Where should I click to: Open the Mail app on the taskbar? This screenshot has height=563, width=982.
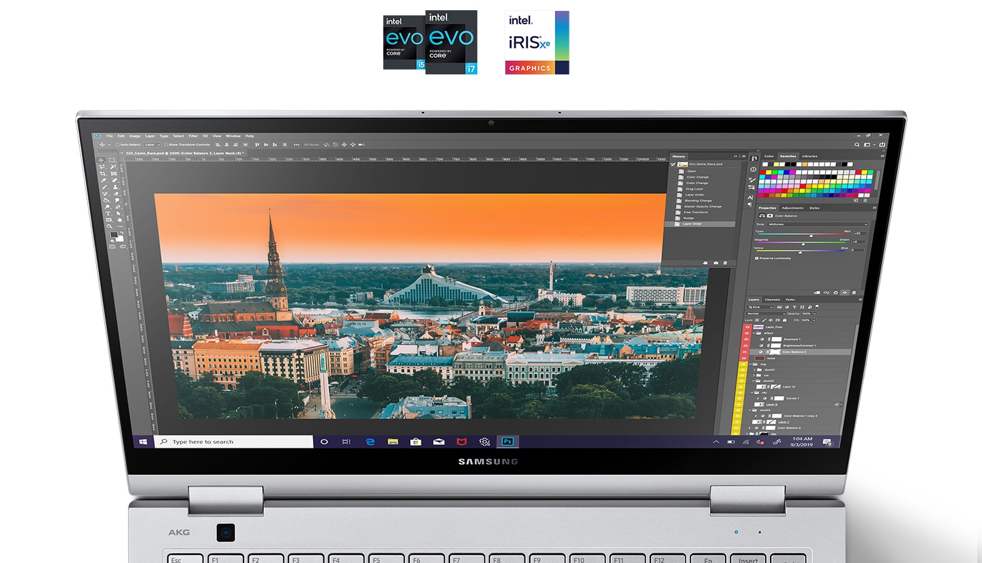[x=438, y=442]
